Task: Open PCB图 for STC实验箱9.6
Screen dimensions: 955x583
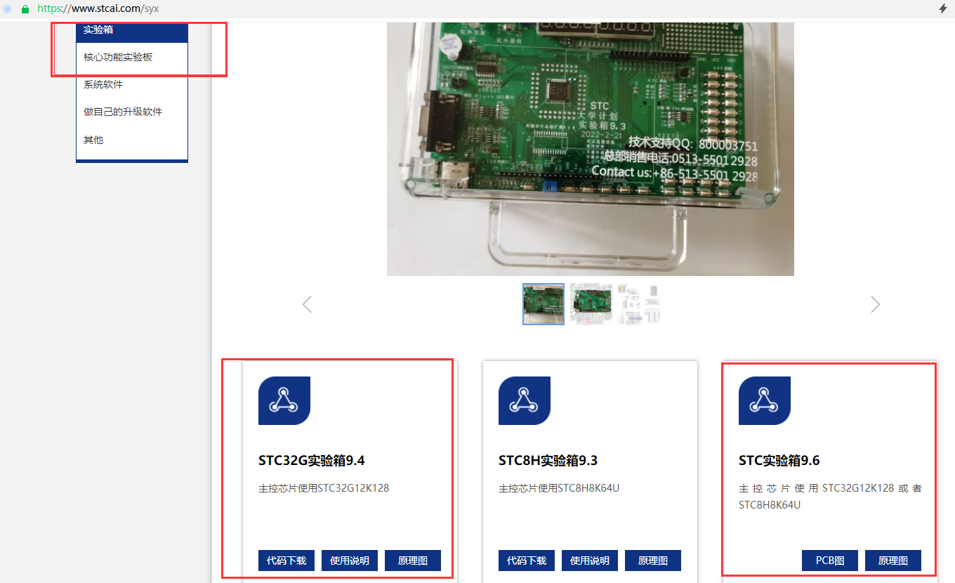Action: tap(830, 561)
